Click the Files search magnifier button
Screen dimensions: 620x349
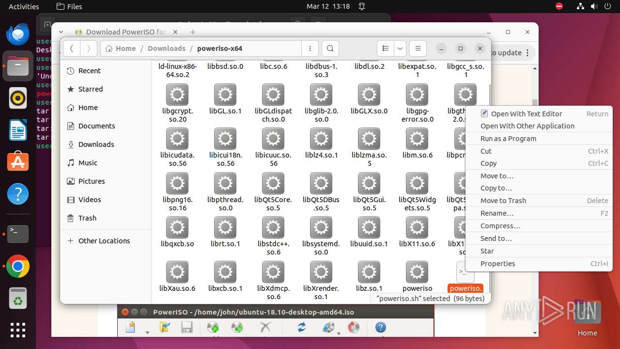330,48
